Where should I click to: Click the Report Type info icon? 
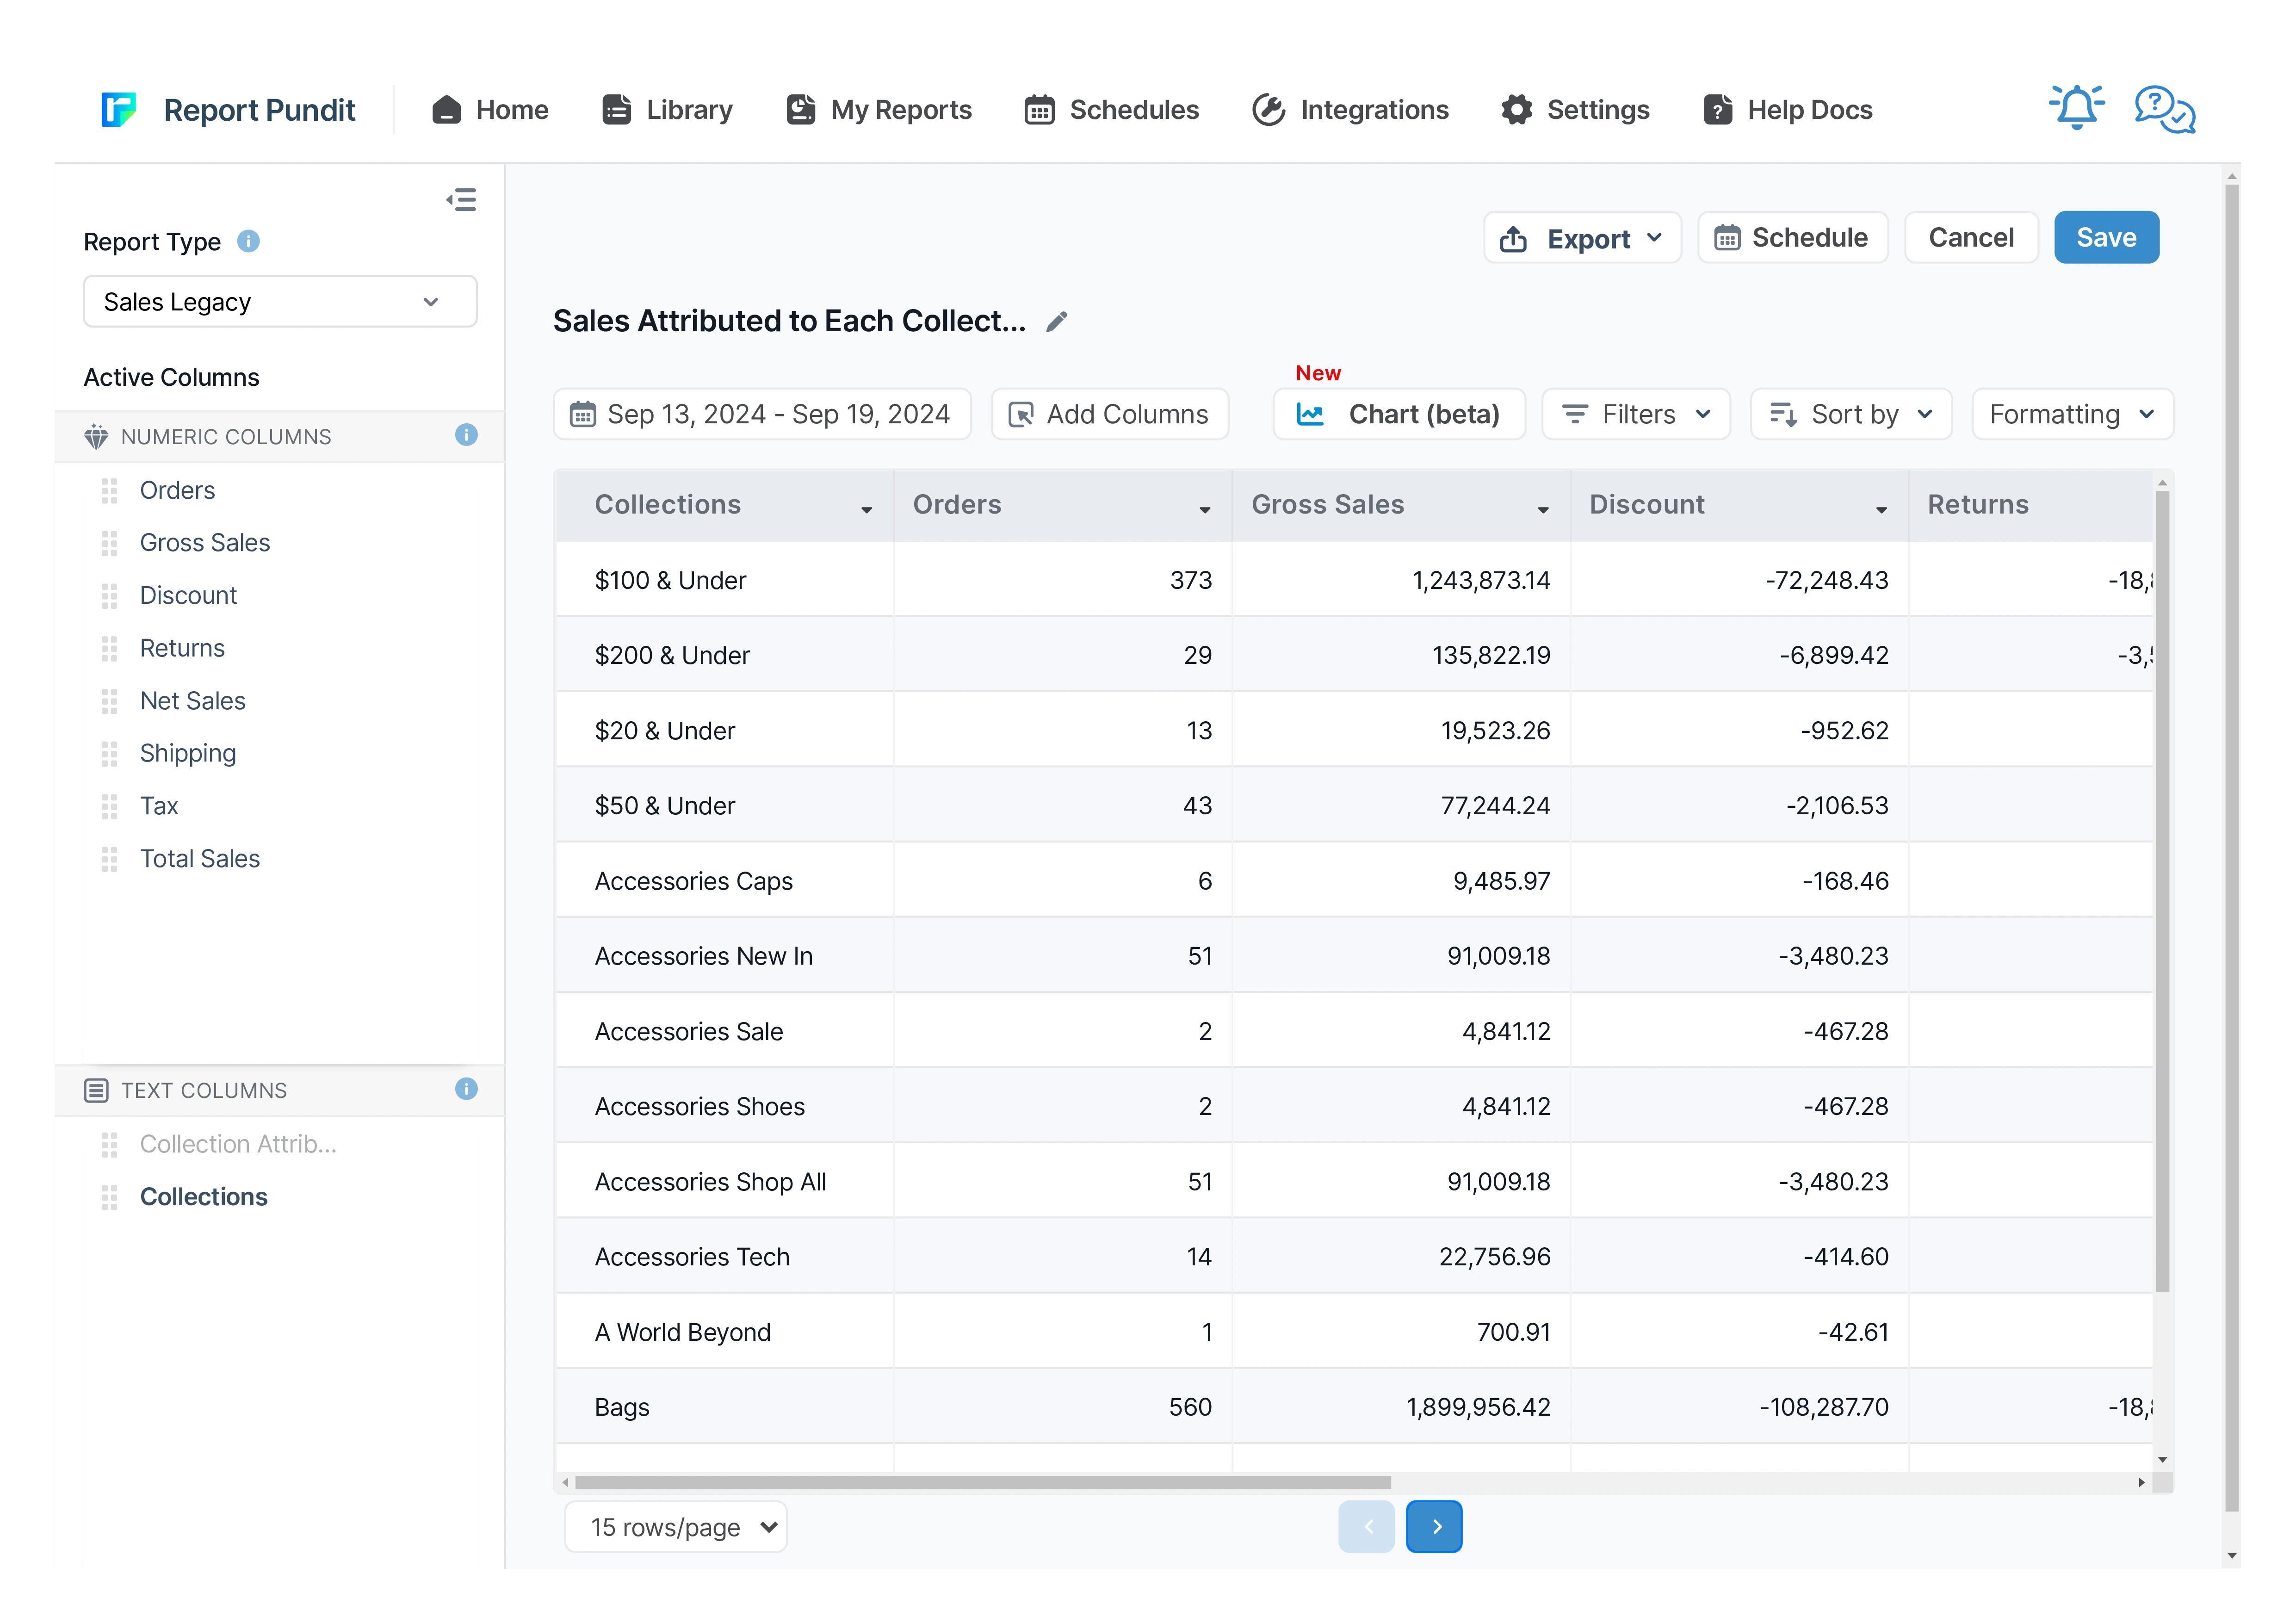[248, 242]
